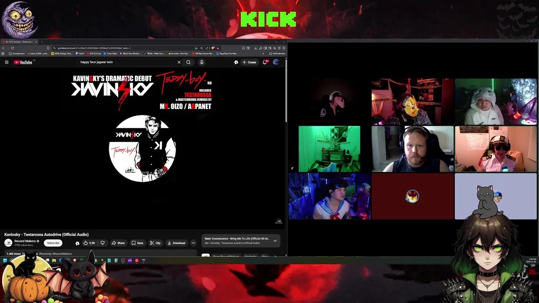Share the Kavinsky video

coord(118,243)
